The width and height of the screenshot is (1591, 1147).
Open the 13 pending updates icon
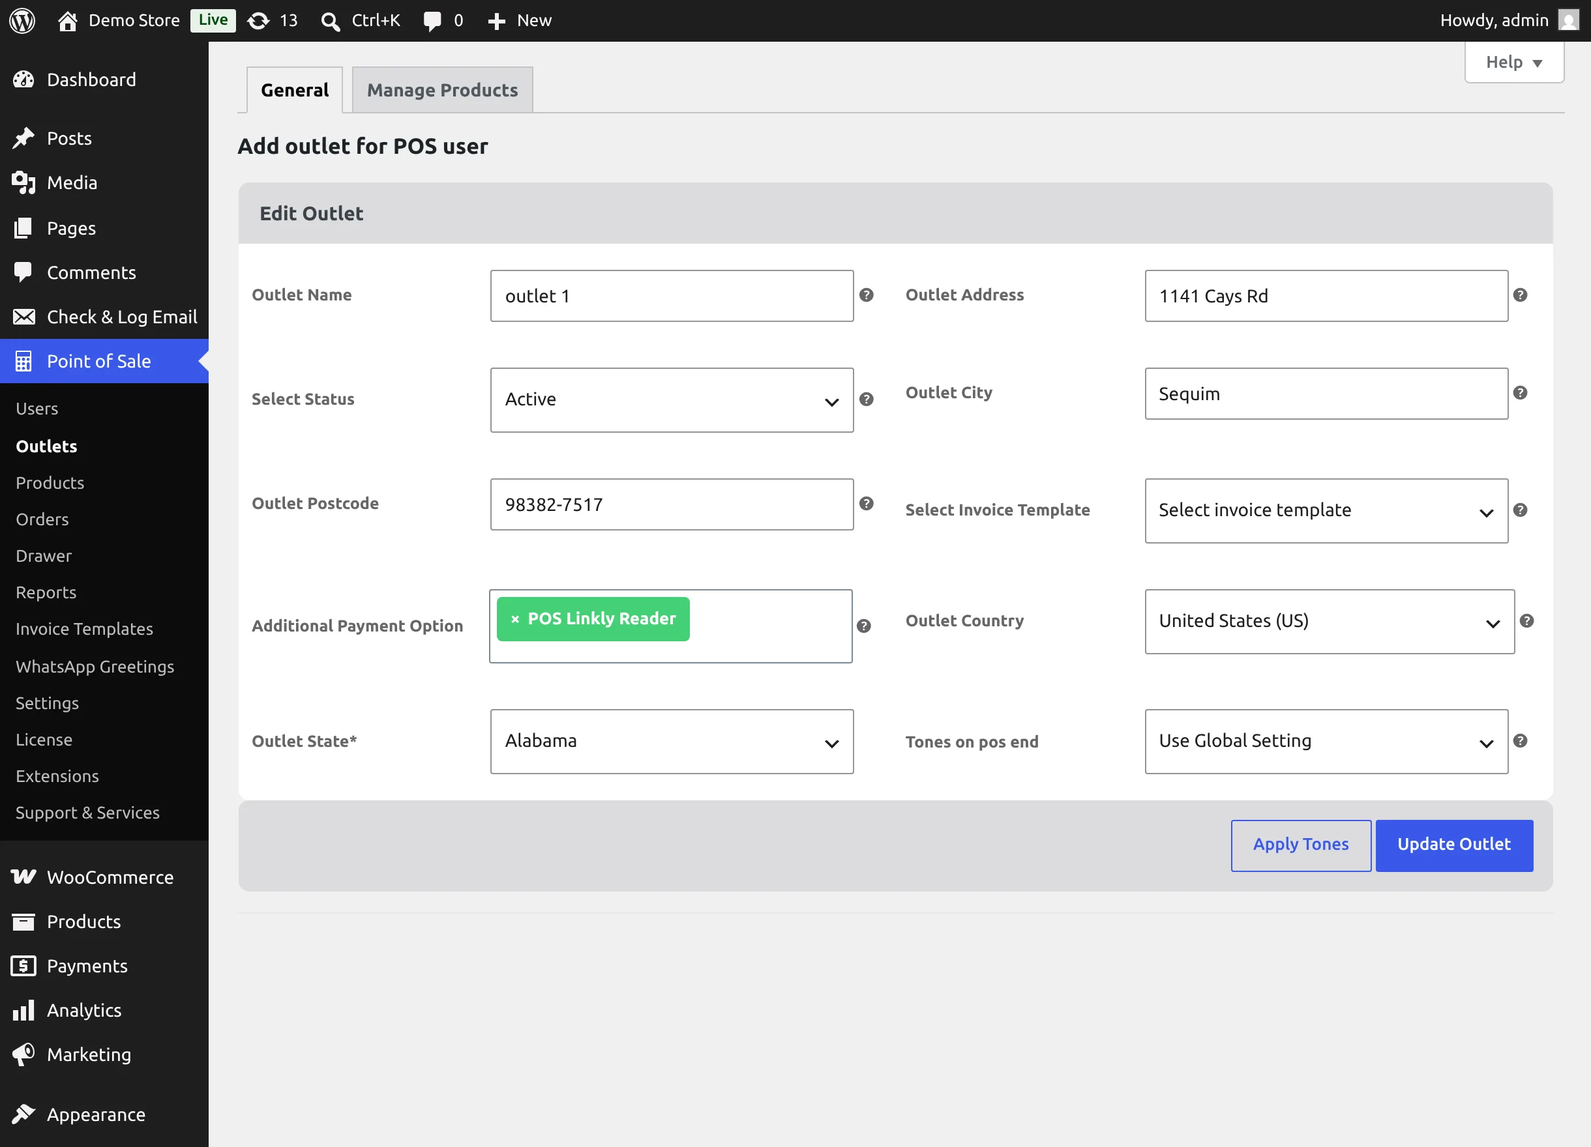(258, 20)
